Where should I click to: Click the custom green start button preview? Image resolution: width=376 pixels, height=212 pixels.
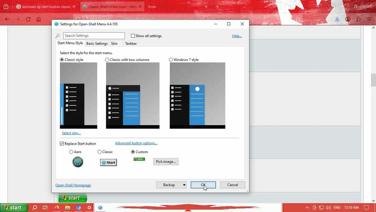coord(139,159)
